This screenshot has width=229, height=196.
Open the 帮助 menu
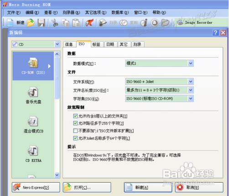click(x=159, y=12)
